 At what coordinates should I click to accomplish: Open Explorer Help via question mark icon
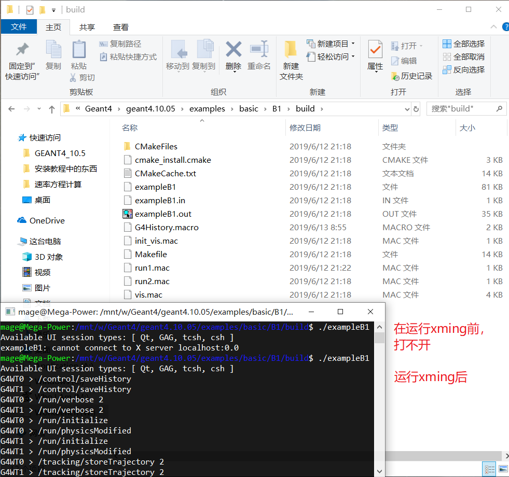[505, 27]
